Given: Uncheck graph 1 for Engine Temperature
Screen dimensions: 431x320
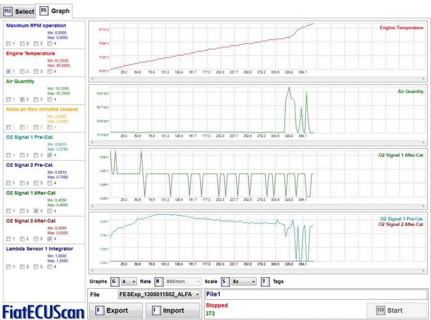Looking at the screenshot, I should 8,72.
